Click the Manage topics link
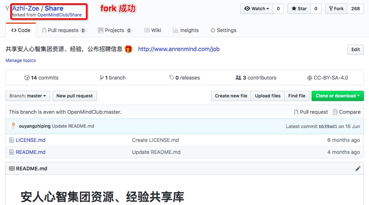This screenshot has height=205, width=369. pyautogui.click(x=21, y=60)
